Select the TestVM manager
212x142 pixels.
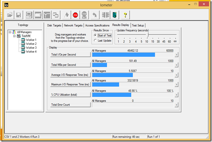(x=26, y=36)
